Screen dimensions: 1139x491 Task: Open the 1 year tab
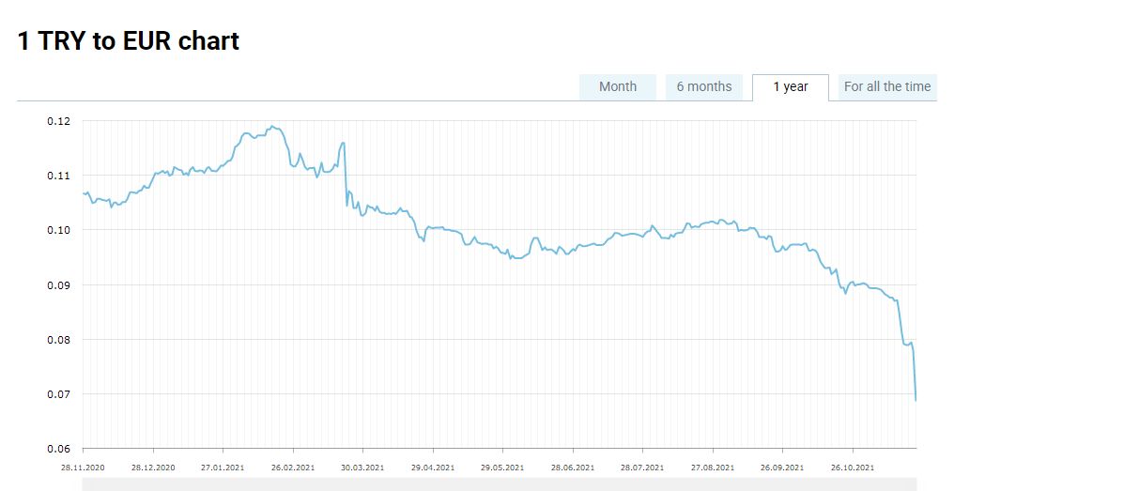791,86
